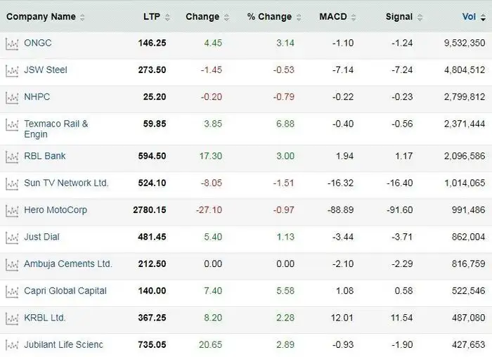Click the Jubilant Life Scienc company link
The width and height of the screenshot is (492, 357).
click(x=63, y=344)
